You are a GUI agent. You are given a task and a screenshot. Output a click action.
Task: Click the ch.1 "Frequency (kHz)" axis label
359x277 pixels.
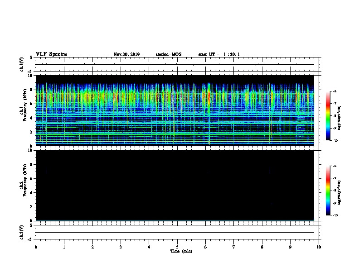[25, 104]
